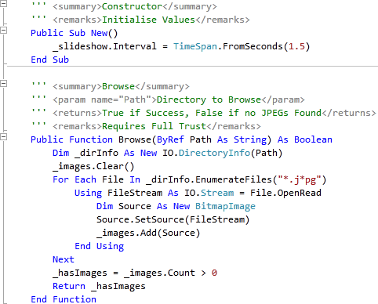Click '_slideshow.Interval' identifier
The width and height of the screenshot is (378, 304).
[104, 46]
